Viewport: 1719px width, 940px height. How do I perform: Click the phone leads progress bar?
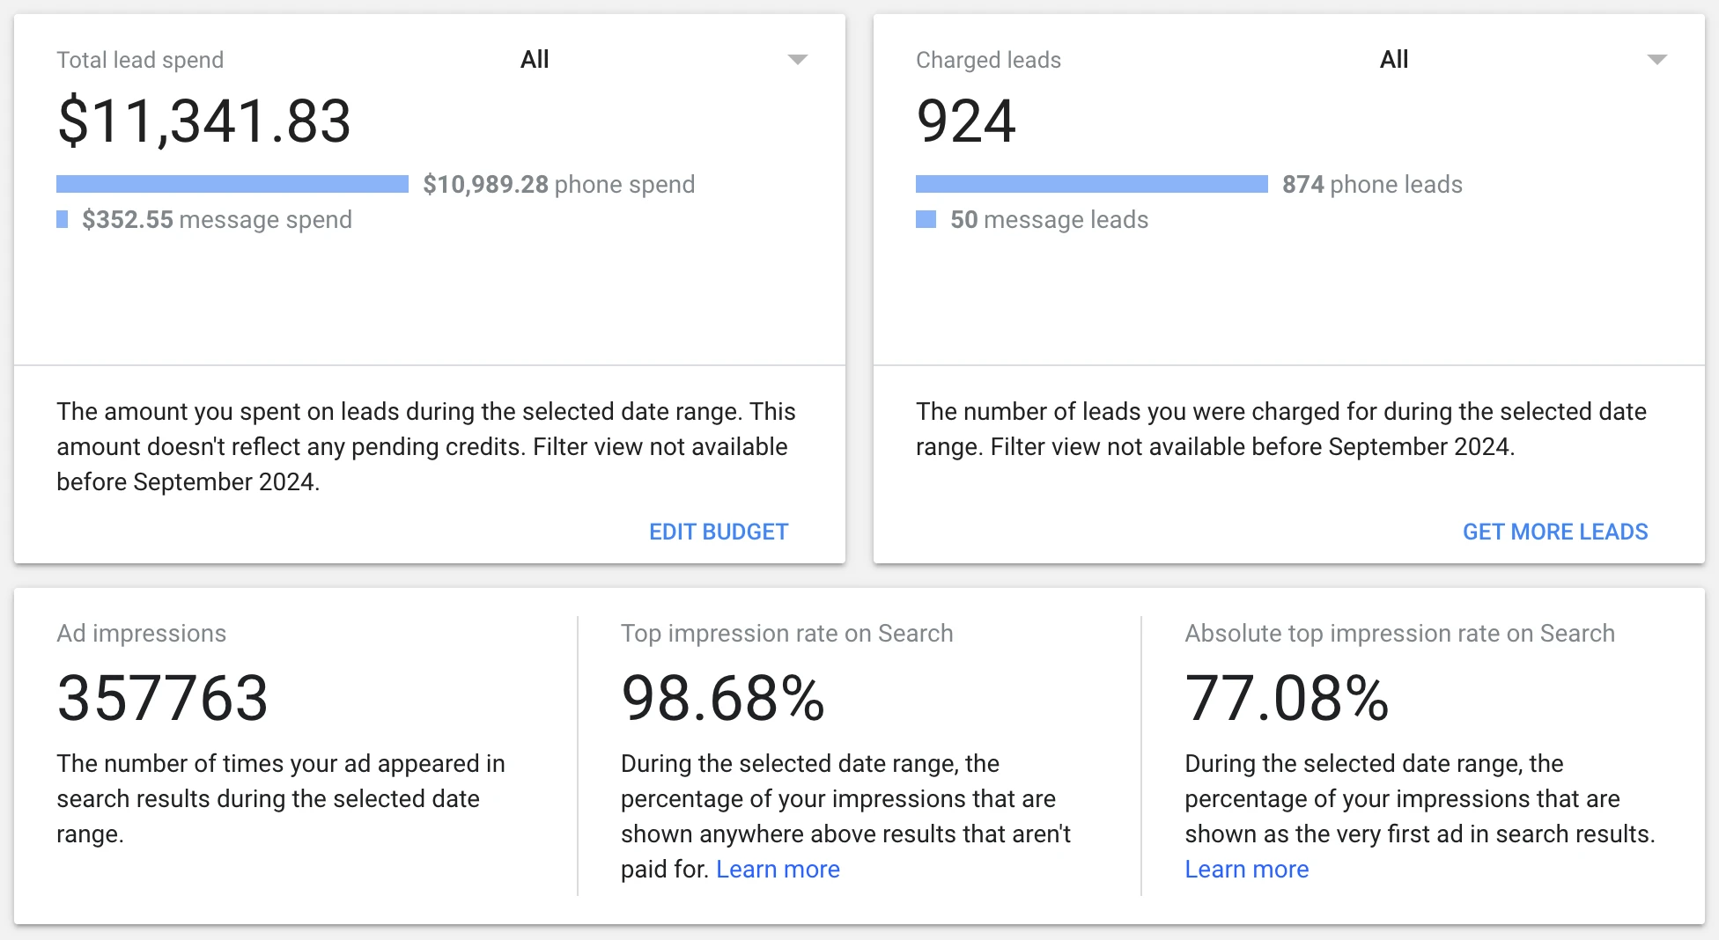(1092, 184)
